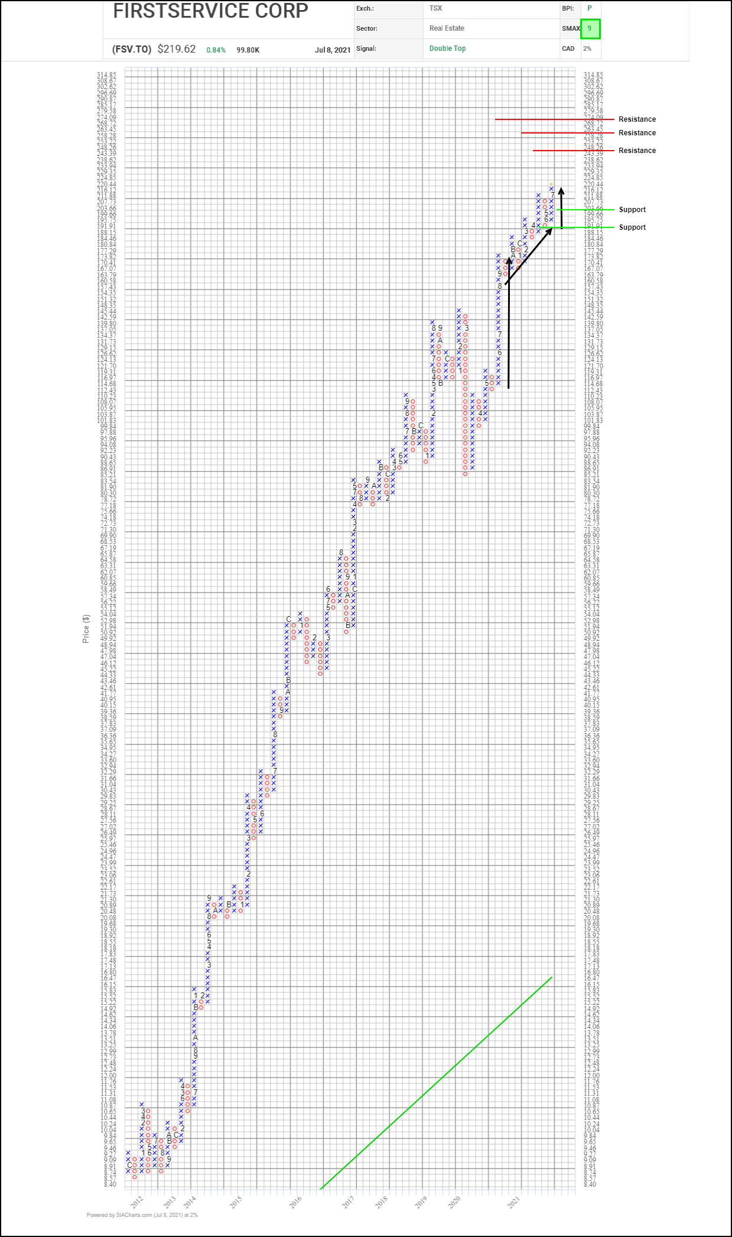Screen dimensions: 732x1237
Task: Select the 2021 year axis label
Action: [x=514, y=1202]
